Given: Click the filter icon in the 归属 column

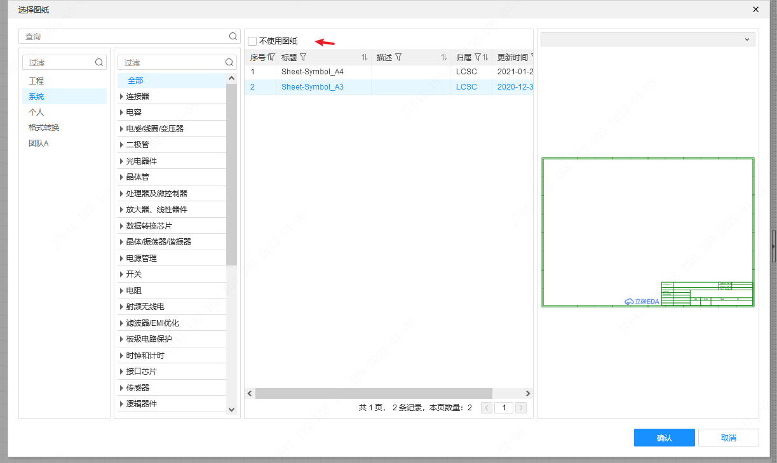Looking at the screenshot, I should (478, 58).
